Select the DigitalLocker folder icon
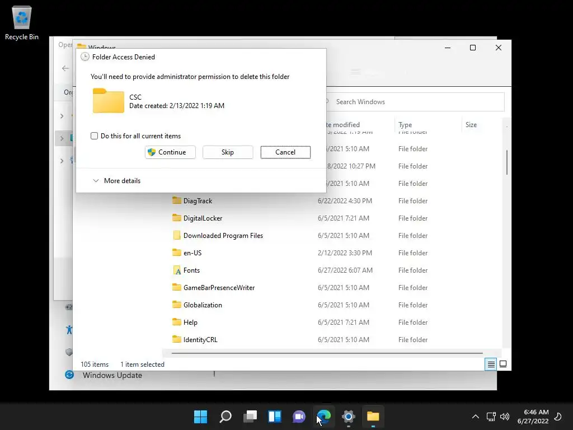 [x=177, y=218]
